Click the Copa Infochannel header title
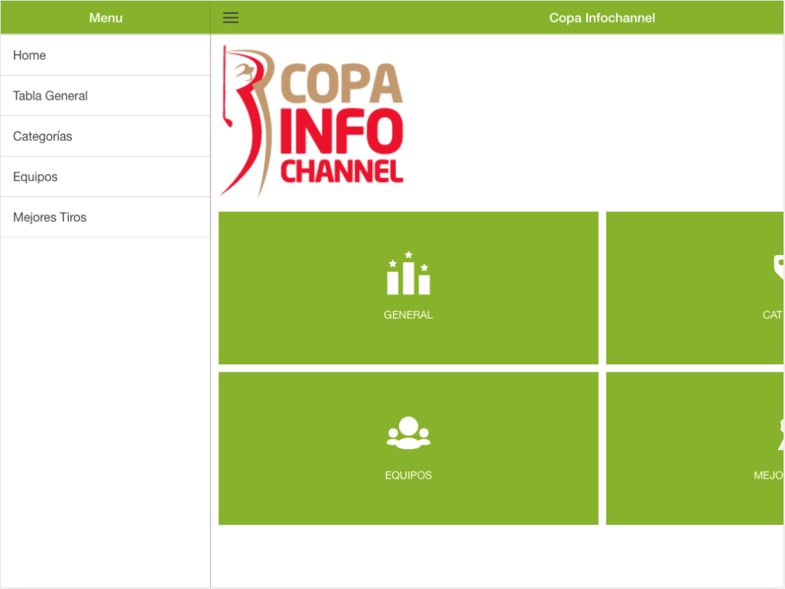The height and width of the screenshot is (589, 785). [602, 18]
